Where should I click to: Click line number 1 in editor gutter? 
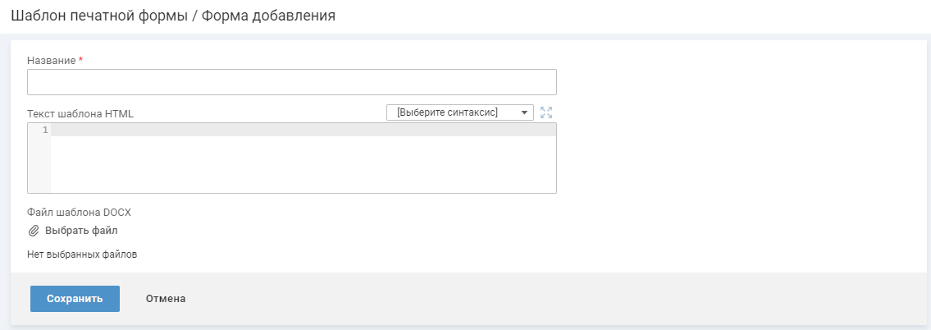pos(45,131)
